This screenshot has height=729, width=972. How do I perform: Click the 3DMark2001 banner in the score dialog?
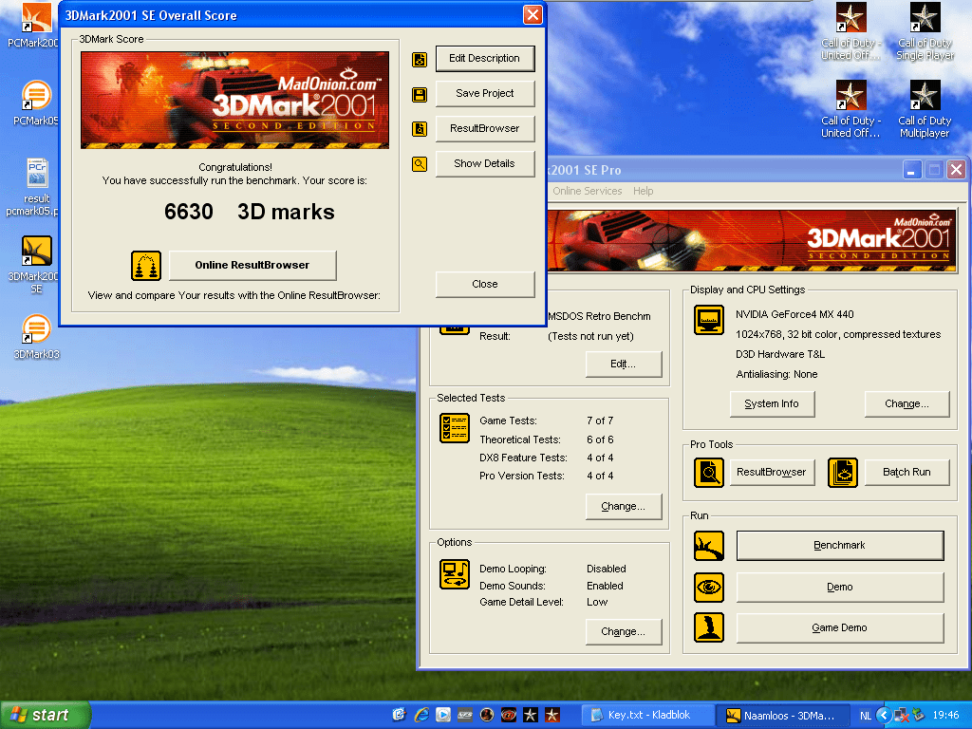point(235,101)
